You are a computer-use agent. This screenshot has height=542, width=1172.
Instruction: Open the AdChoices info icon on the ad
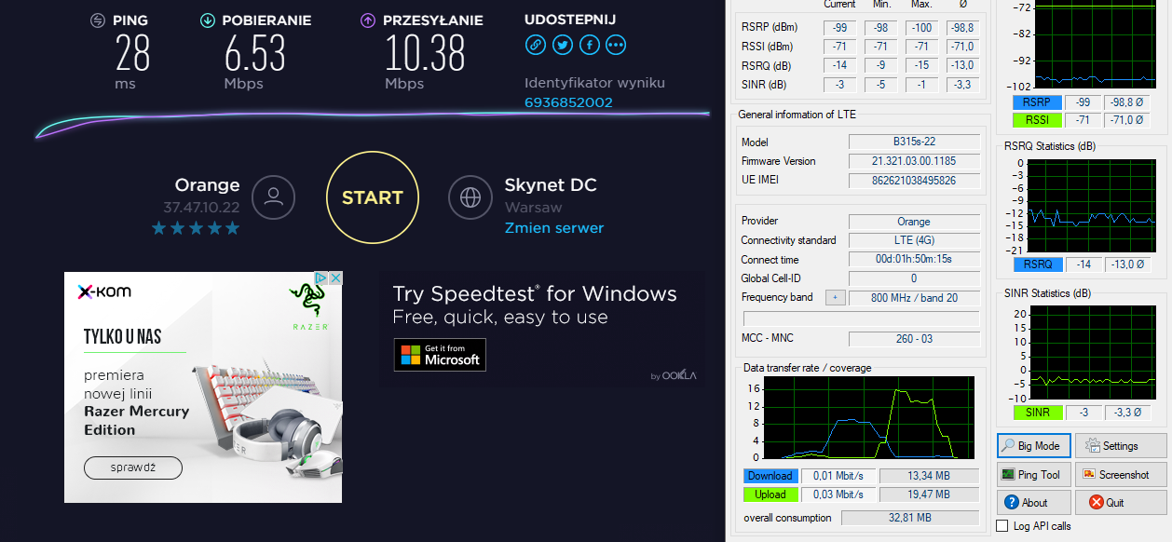click(x=320, y=278)
